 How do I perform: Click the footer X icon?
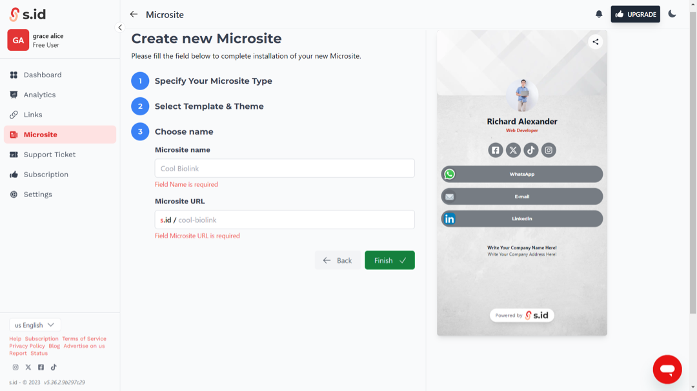click(x=28, y=367)
